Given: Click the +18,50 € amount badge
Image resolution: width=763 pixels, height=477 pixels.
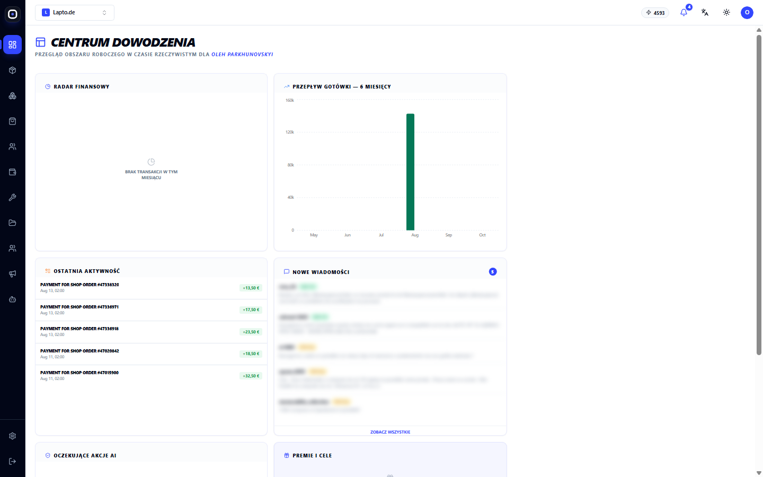Looking at the screenshot, I should tap(251, 354).
